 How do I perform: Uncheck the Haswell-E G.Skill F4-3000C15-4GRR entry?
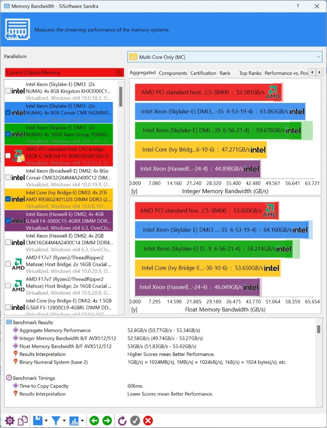pos(8,221)
